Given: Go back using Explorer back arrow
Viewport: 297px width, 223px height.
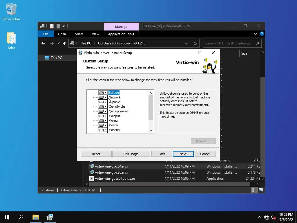Looking at the screenshot, I should (x=43, y=44).
